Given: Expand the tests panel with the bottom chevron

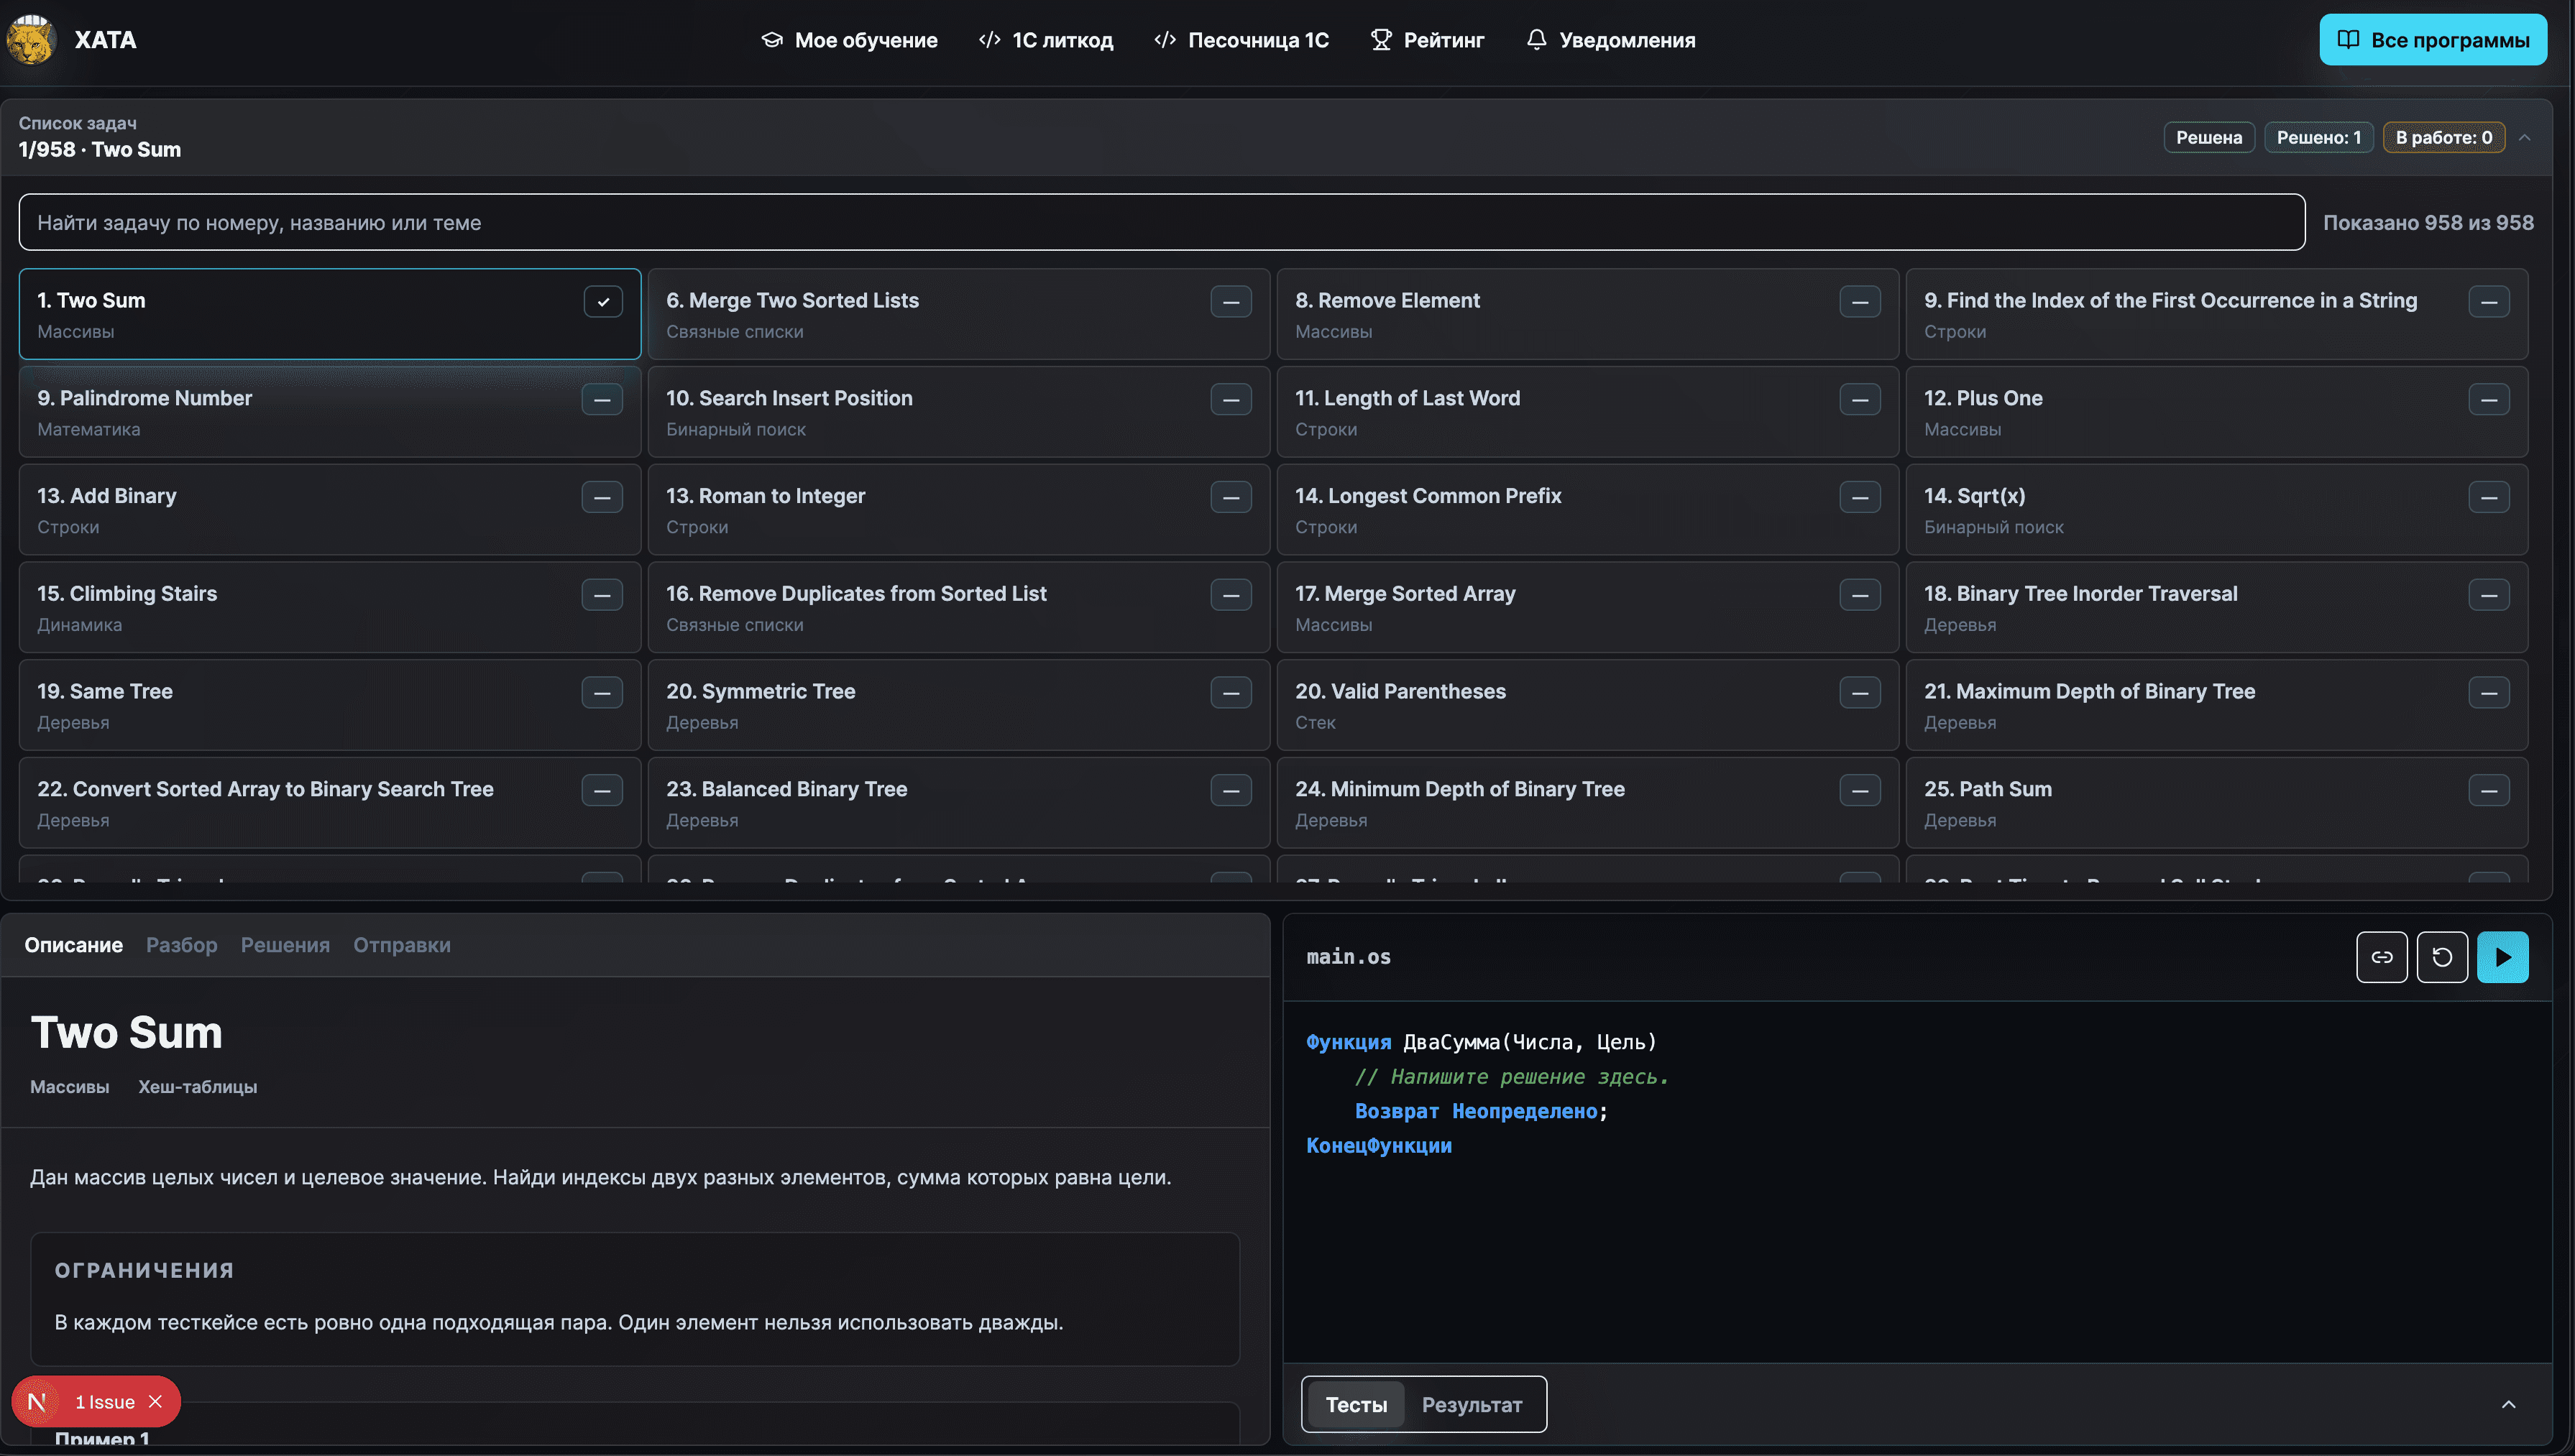Looking at the screenshot, I should (2509, 1404).
